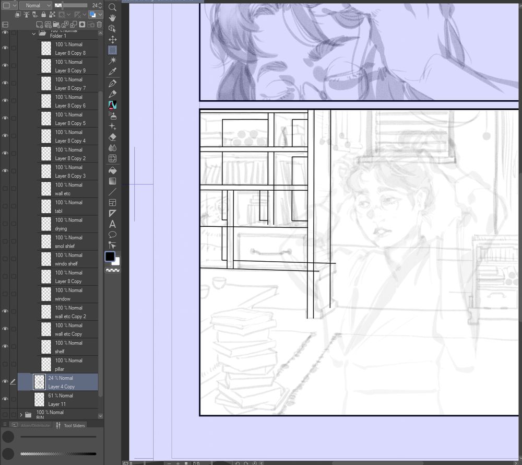Viewport: 522px width, 465px height.
Task: Select the Zoom magnifier tool
Action: point(113,7)
